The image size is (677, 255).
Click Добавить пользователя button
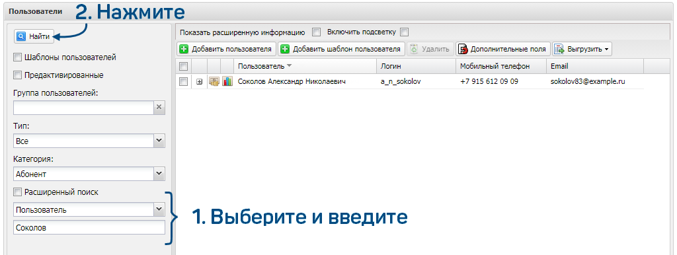(x=226, y=49)
